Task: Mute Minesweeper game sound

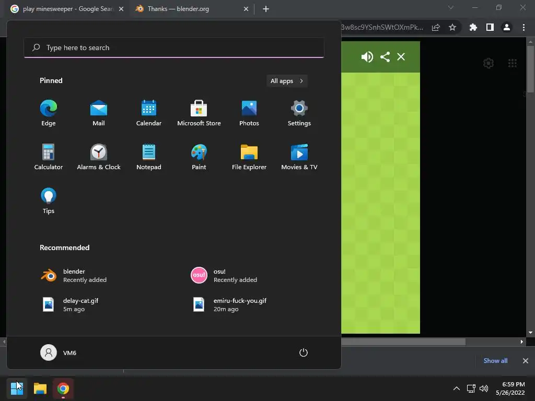Action: pyautogui.click(x=367, y=56)
